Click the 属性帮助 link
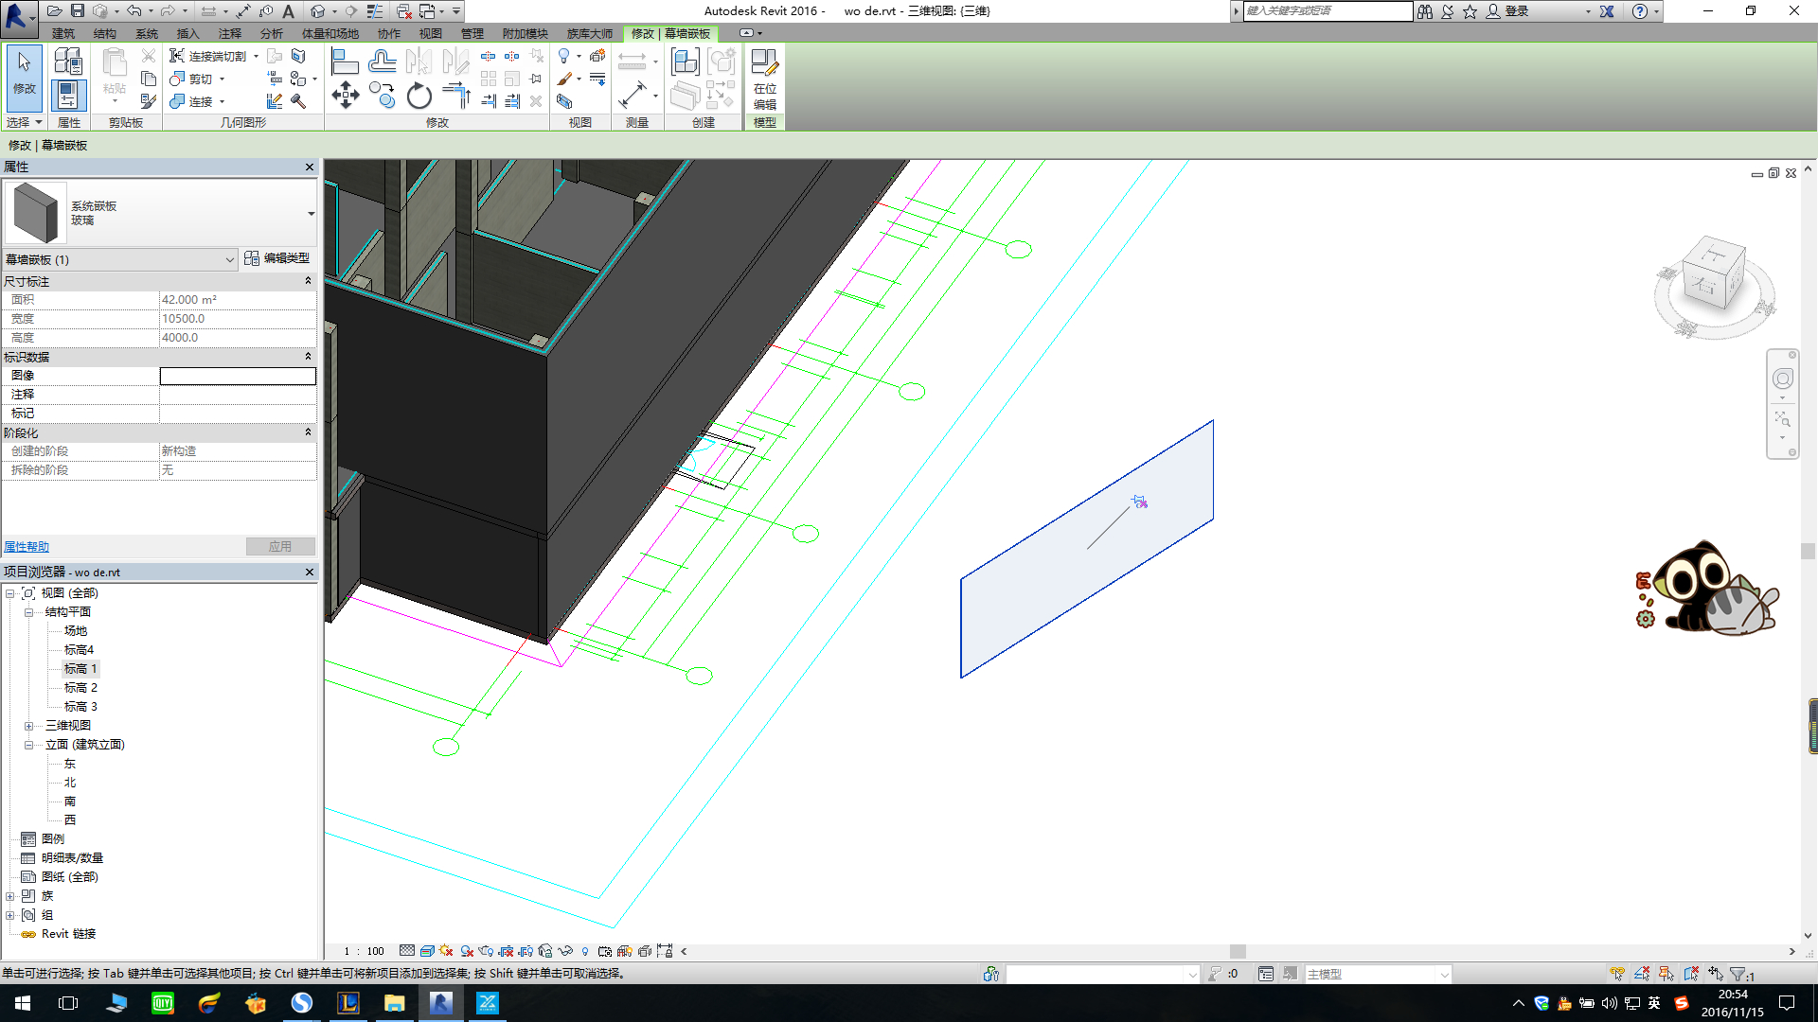 point(27,547)
